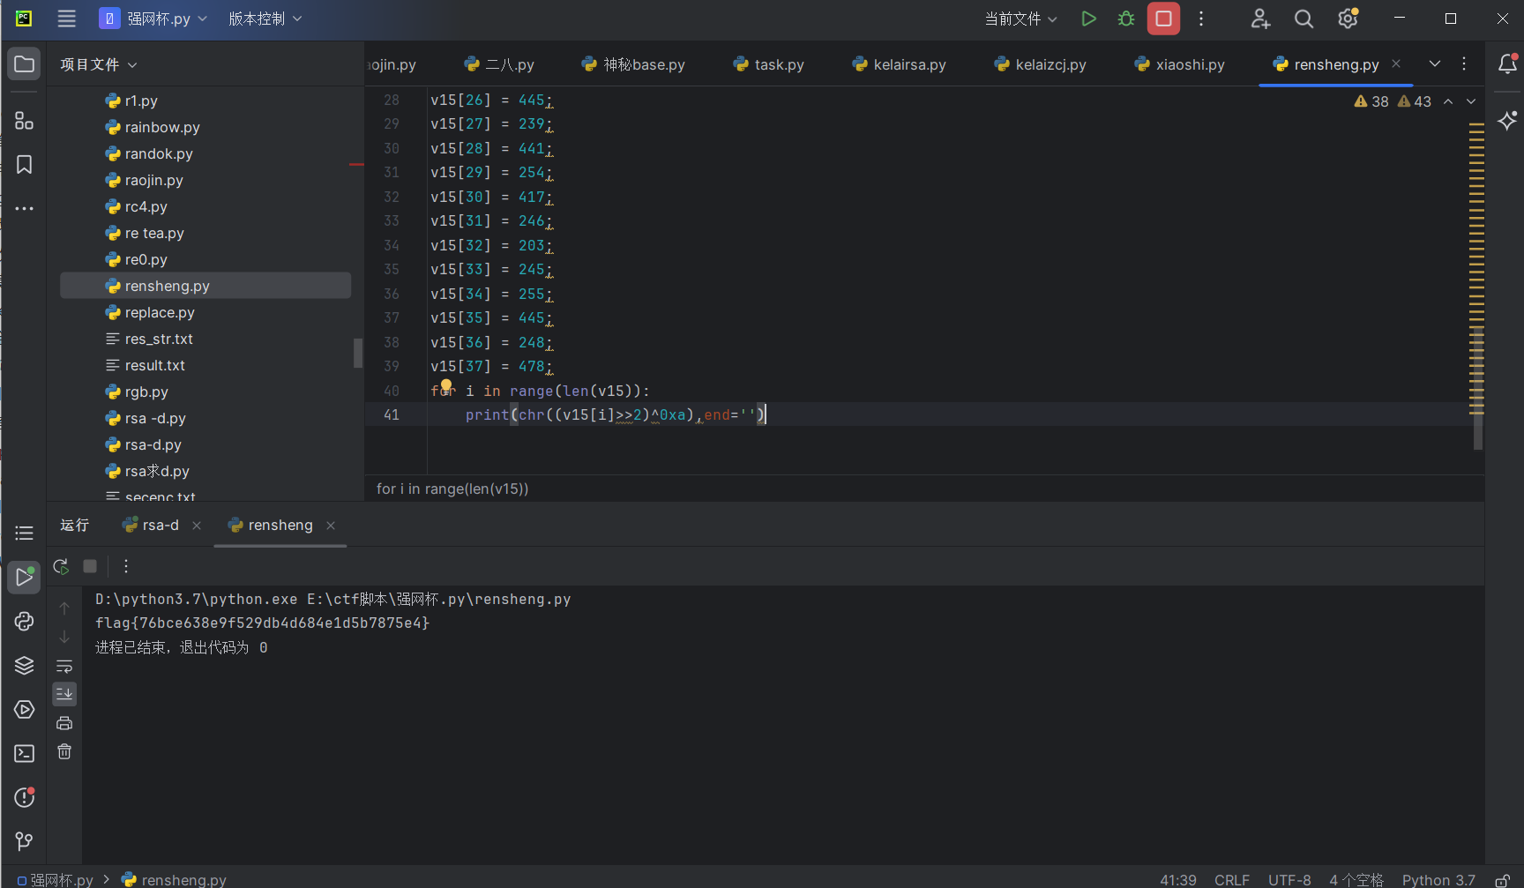
Task: Switch to the xiaoshi.py editor tab
Action: 1180,64
